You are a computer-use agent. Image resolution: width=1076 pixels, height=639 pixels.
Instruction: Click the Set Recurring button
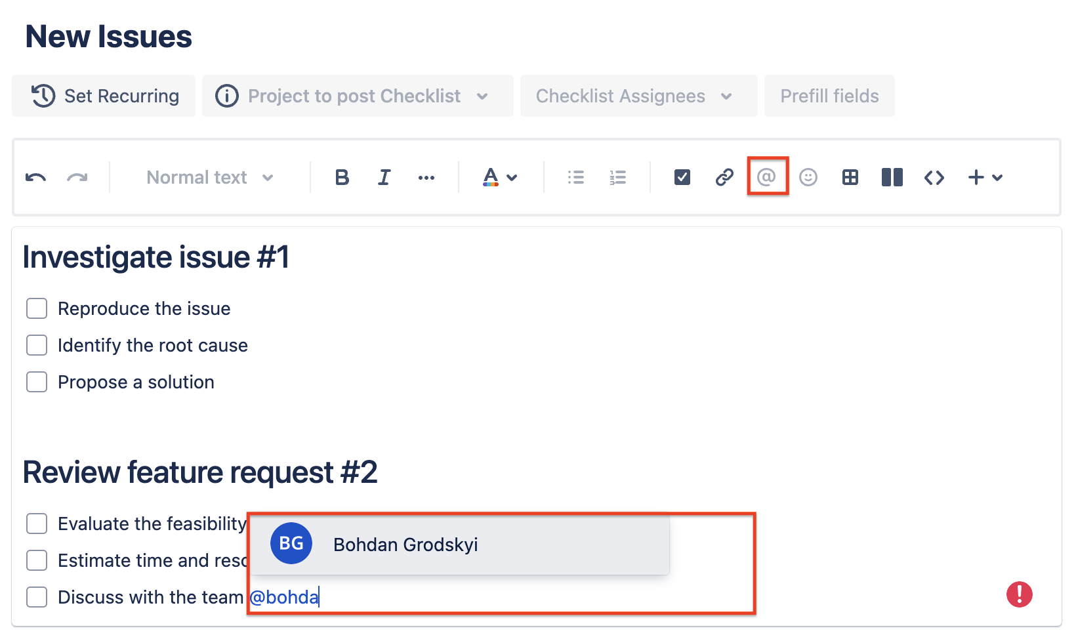pos(104,96)
